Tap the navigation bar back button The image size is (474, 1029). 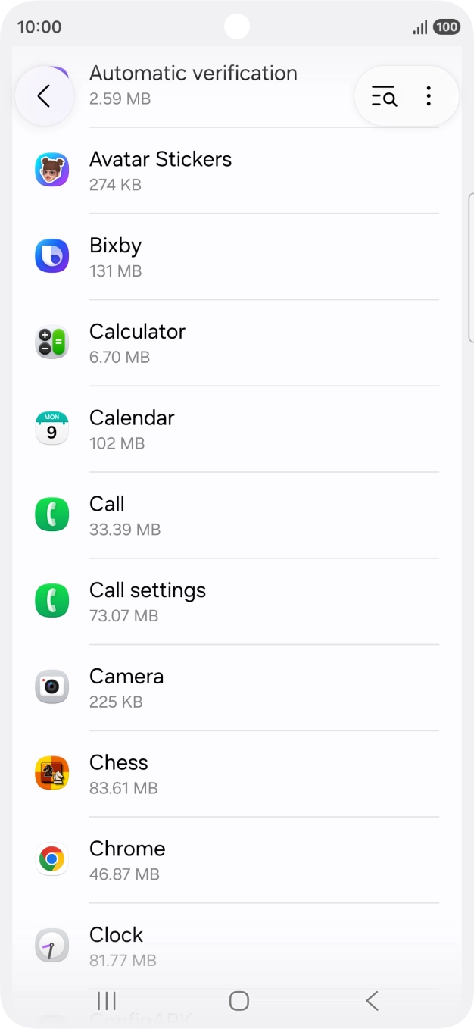(x=371, y=1000)
